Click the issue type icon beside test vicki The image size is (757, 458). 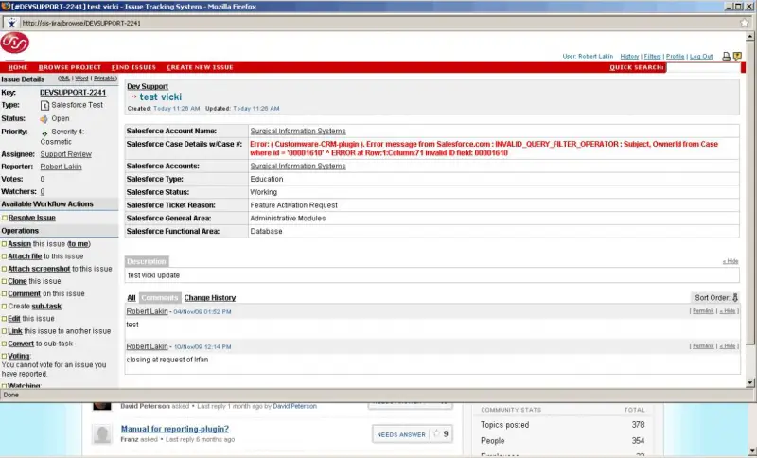point(133,96)
